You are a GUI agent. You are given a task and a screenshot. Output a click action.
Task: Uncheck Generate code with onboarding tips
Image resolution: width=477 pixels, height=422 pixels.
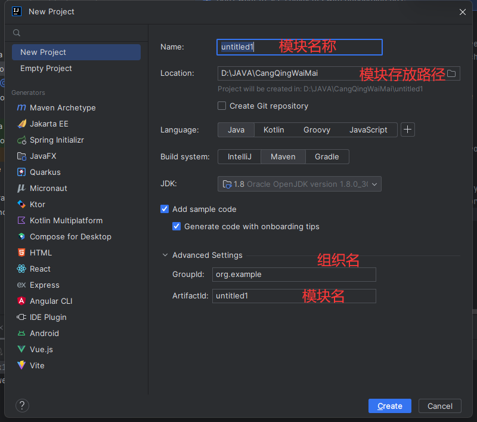[x=176, y=226]
